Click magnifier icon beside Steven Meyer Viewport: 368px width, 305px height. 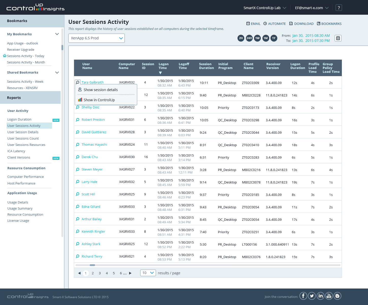pos(78,170)
